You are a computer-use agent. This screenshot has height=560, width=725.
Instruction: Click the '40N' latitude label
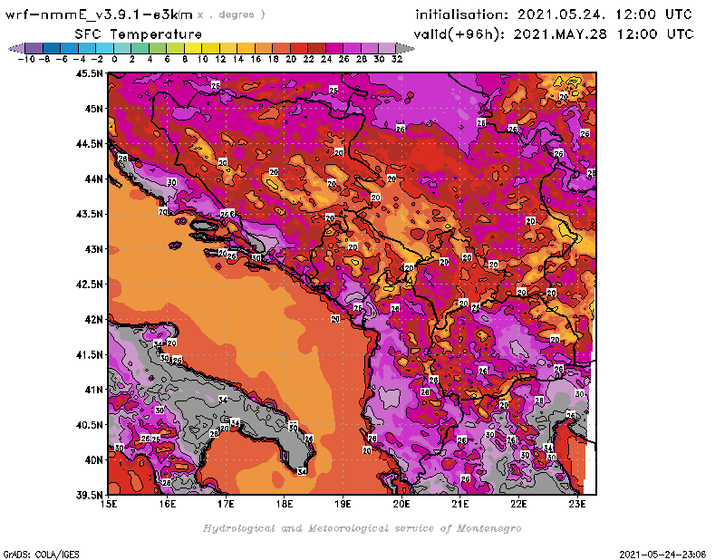click(93, 459)
